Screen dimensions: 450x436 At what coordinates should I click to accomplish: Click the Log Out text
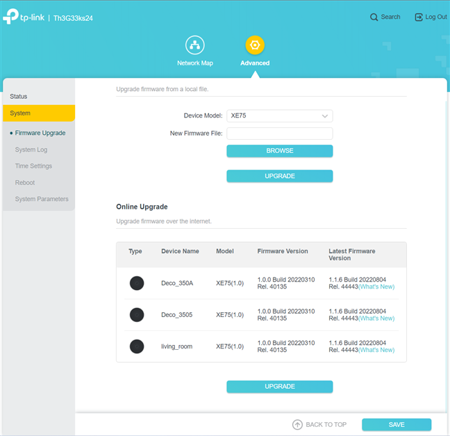pyautogui.click(x=436, y=17)
